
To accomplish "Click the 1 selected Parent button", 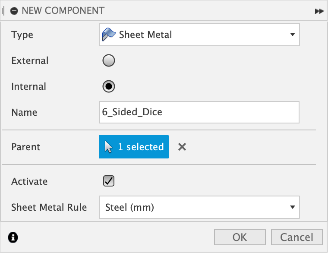I will [134, 147].
